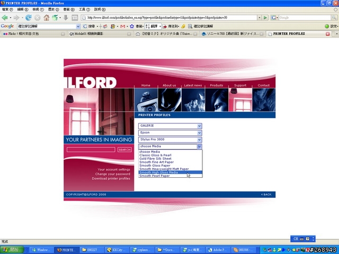
Task: Click the Support navigation link
Action: point(240,85)
